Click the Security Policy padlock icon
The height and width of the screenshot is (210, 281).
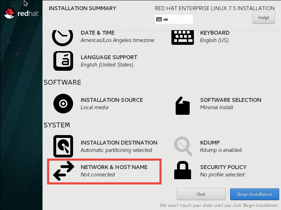(x=182, y=171)
